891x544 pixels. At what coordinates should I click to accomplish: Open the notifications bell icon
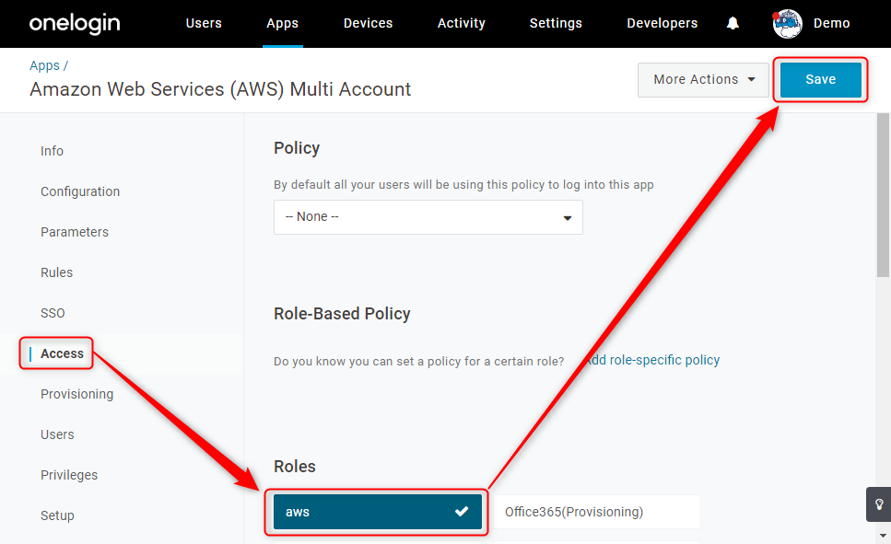pos(733,23)
